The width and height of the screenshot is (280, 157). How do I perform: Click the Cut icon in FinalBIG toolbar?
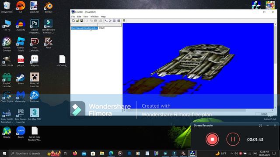point(87,20)
